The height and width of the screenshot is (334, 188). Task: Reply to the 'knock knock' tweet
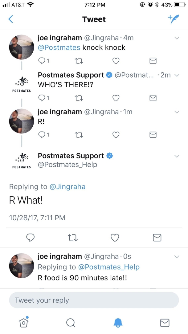[x=43, y=61]
